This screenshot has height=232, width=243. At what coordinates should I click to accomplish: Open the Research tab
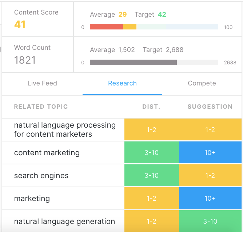click(x=122, y=83)
